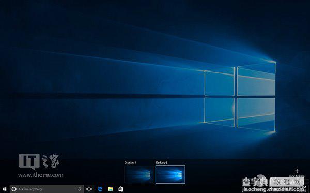310x193 pixels.
Task: Switch to the Desktop 1 thumbnail
Action: coord(139,174)
